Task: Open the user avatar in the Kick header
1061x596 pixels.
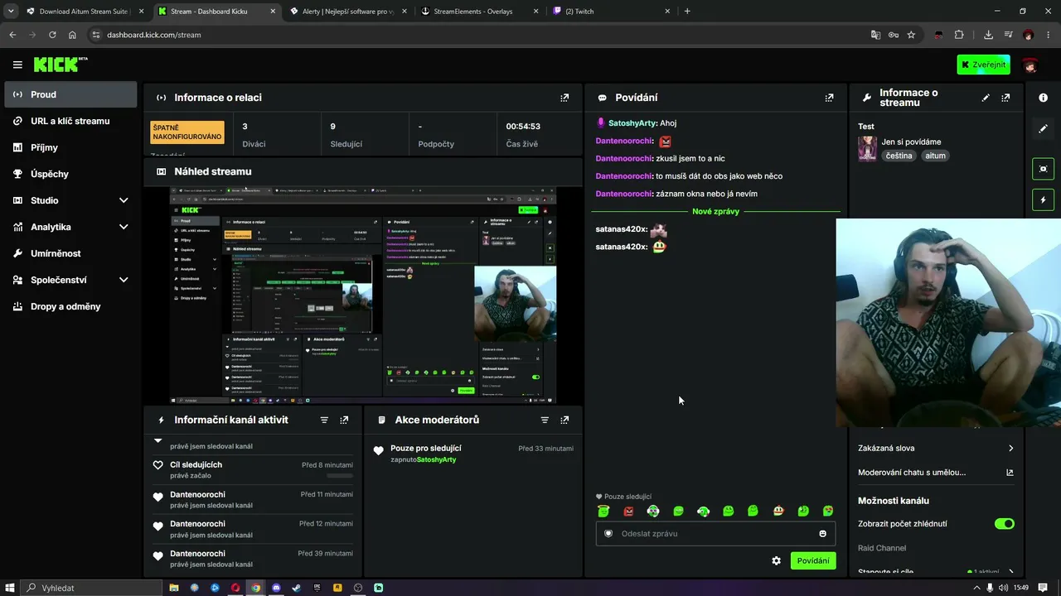Action: click(x=1030, y=65)
